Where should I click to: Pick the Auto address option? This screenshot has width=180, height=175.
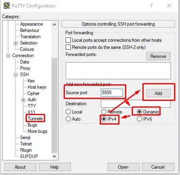coord(68,119)
